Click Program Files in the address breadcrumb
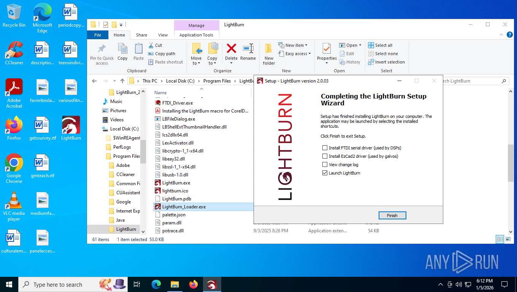Image resolution: width=517 pixels, height=292 pixels. [217, 81]
